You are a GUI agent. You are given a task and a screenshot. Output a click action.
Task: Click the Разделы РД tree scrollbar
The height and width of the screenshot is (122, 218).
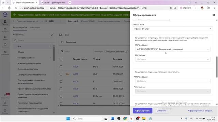point(54,53)
